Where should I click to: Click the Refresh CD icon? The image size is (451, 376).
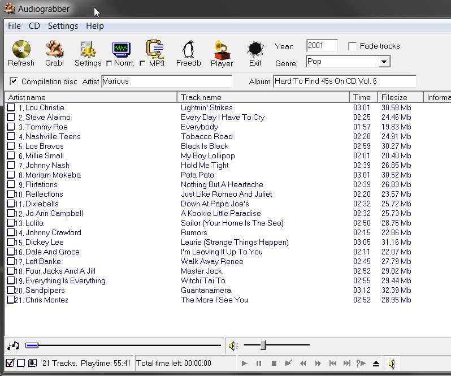[x=21, y=49]
